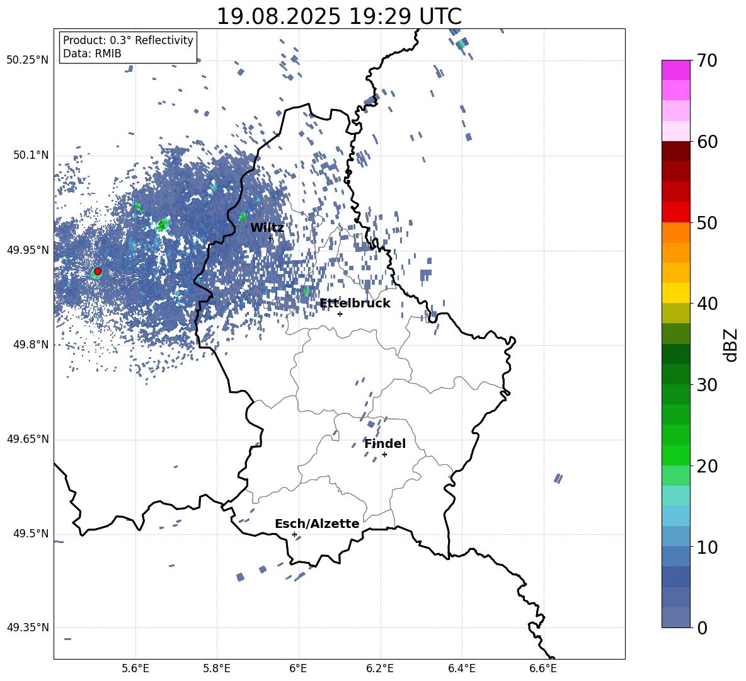Click the 50.1°N latitude label
The height and width of the screenshot is (681, 746).
click(30, 155)
